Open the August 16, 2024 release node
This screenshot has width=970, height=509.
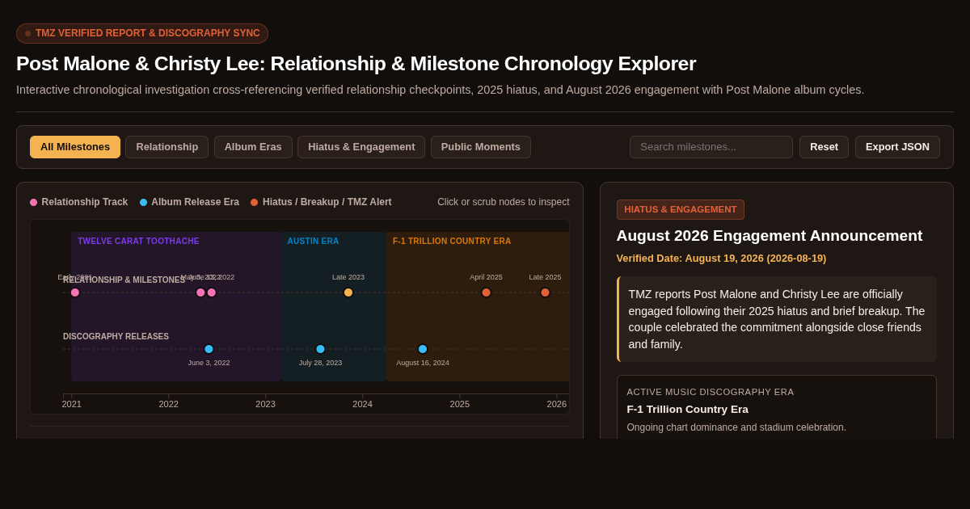coord(423,349)
